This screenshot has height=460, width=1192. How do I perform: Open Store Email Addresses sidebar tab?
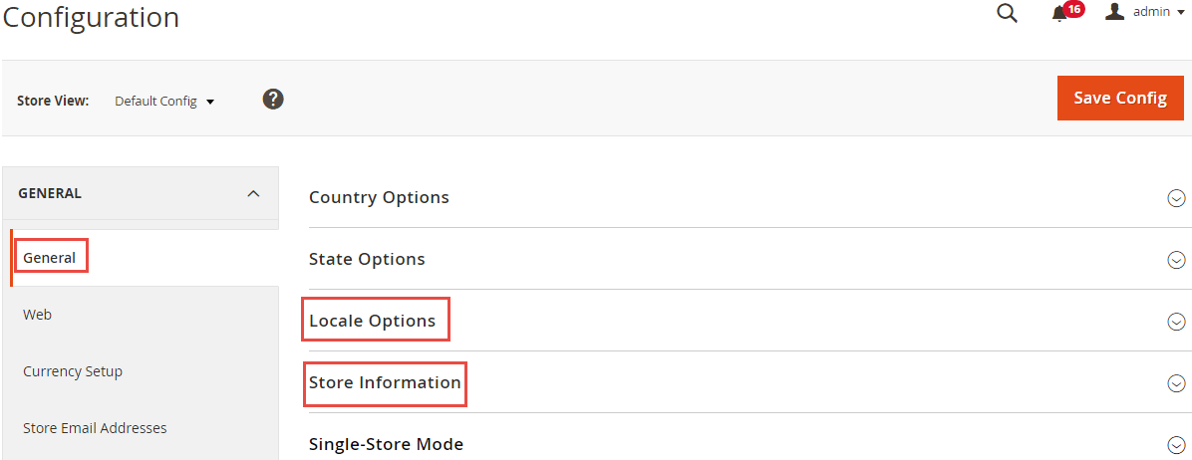pyautogui.click(x=95, y=428)
